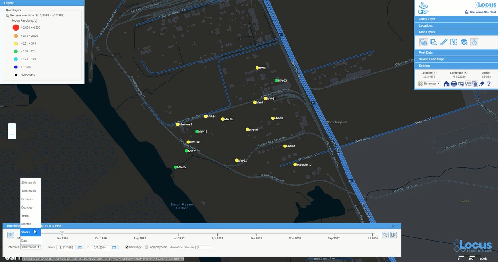Click the MW-63 well marker
The height and width of the screenshot is (262, 498).
(x=277, y=80)
